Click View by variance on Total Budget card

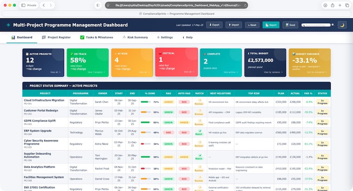point(273,72)
